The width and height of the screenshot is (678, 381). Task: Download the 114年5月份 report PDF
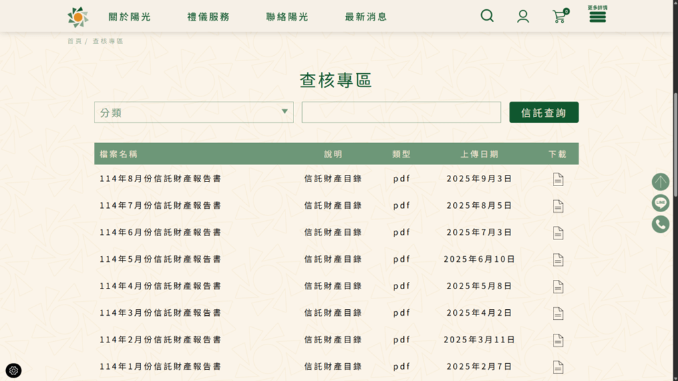point(558,260)
